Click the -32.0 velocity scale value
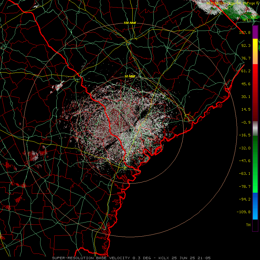 pyautogui.click(x=245, y=148)
